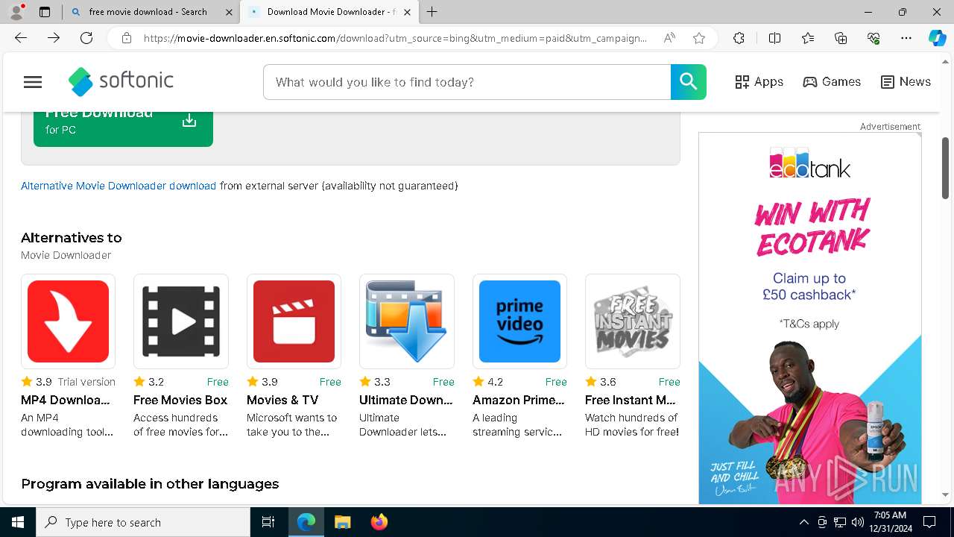Open the News section
The height and width of the screenshot is (537, 954).
tap(906, 82)
